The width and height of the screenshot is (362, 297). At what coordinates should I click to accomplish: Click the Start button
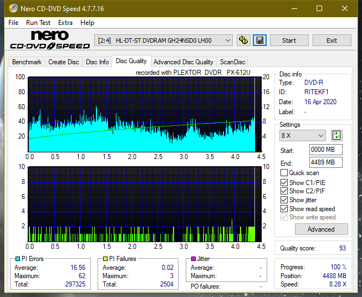(289, 40)
